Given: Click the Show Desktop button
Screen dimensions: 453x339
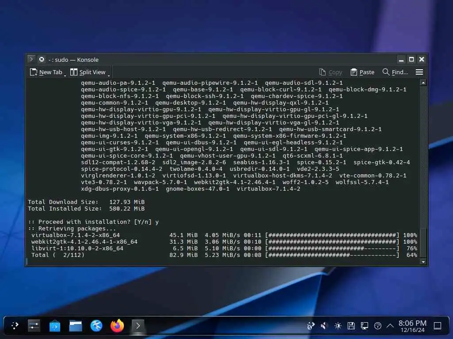Looking at the screenshot, I should tap(438, 326).
